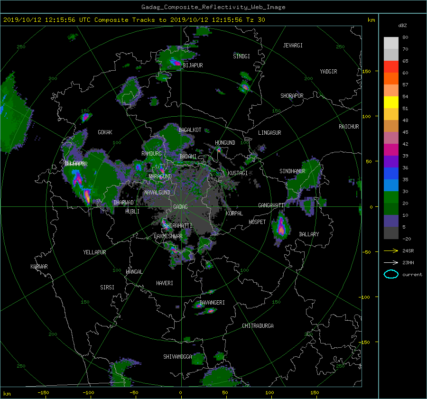Click the DAVANGERI city label
The image size is (427, 399).
(x=212, y=303)
